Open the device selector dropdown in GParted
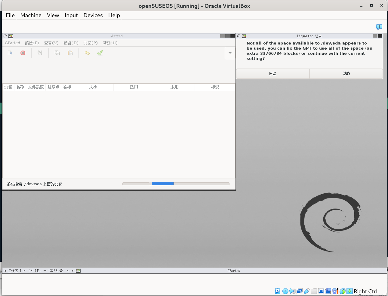The image size is (388, 296). coord(230,53)
